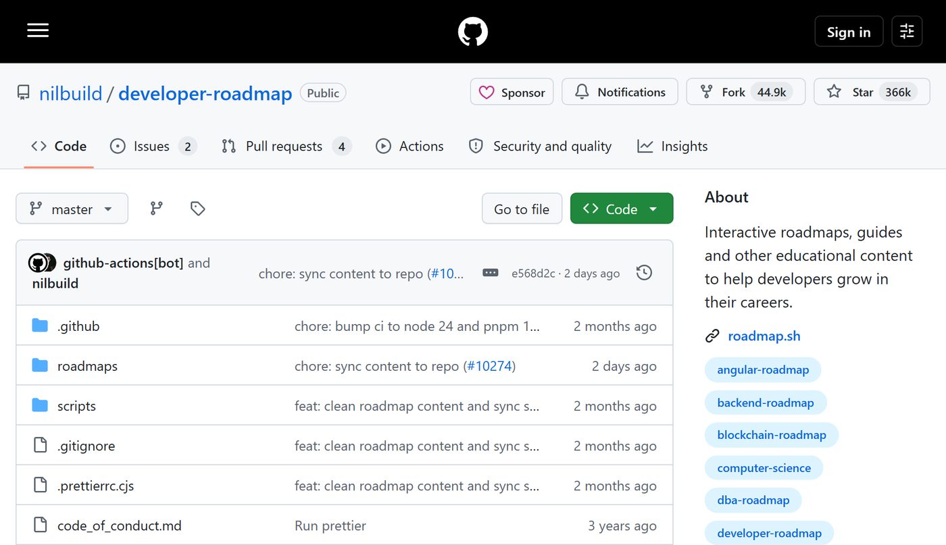Click github-actions bot avatar
This screenshot has height=545, width=946.
tap(38, 263)
